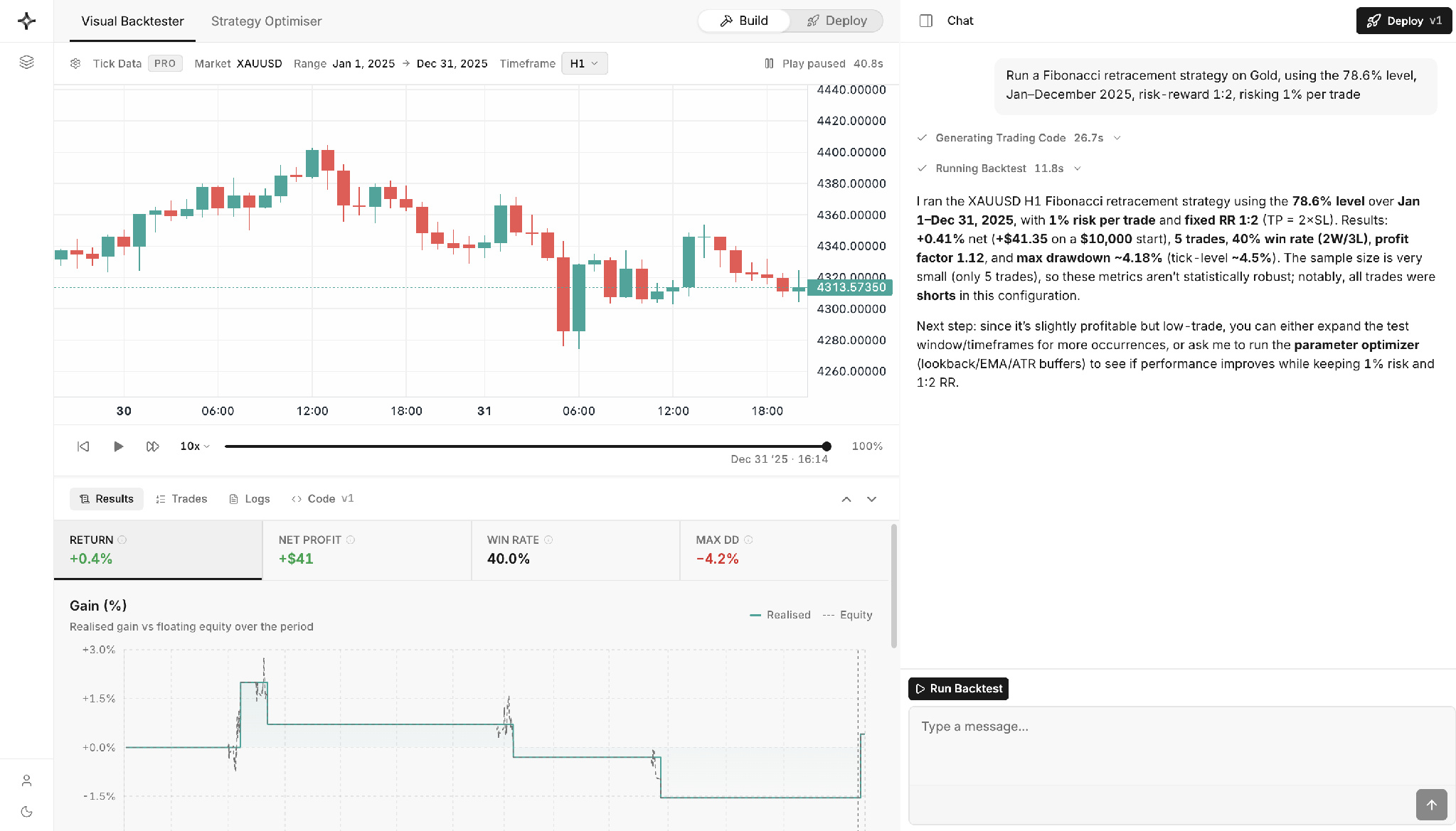The height and width of the screenshot is (831, 1456).
Task: Open the Code v1 tab
Action: (323, 499)
